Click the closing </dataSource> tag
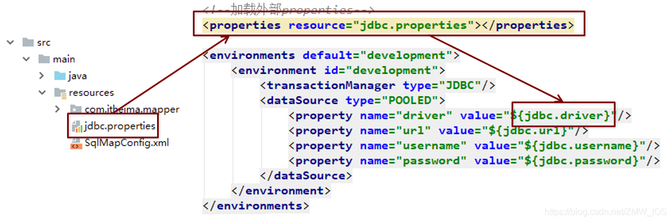This screenshot has height=222, width=672. pos(306,176)
